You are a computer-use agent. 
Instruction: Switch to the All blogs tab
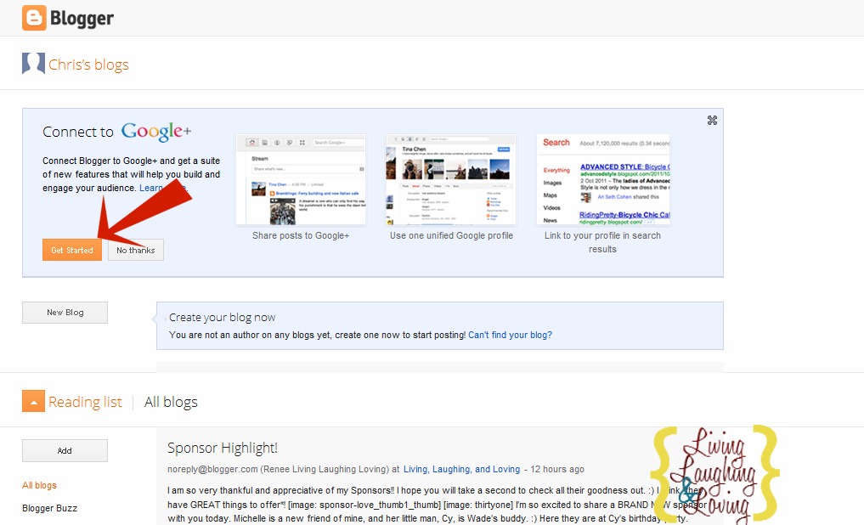coord(171,402)
